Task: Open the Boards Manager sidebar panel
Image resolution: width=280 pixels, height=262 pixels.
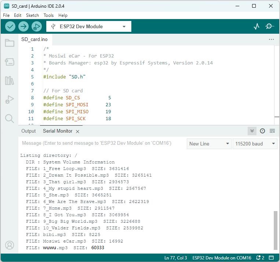Action: click(10, 62)
